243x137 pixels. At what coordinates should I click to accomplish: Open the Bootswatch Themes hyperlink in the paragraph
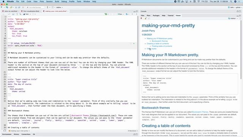point(200,112)
